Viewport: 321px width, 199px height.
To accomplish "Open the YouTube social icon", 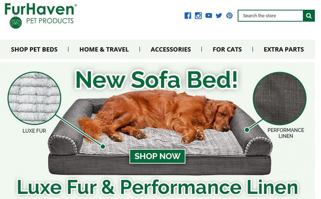I will click(x=209, y=16).
